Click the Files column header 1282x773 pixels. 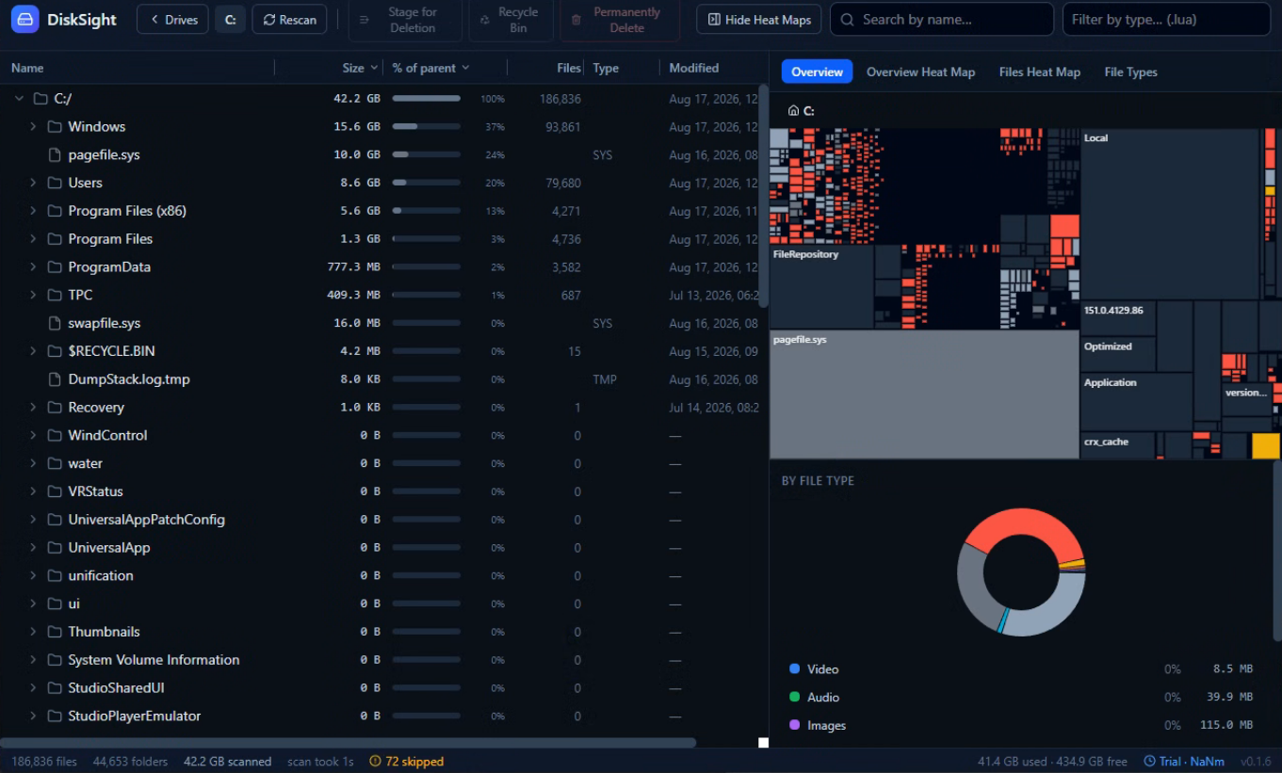[x=568, y=68]
